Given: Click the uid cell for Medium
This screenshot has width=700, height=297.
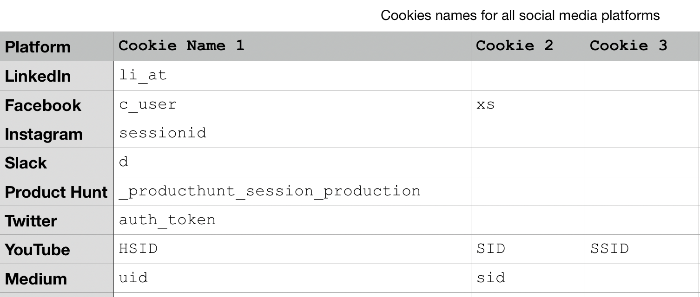Looking at the screenshot, I should pos(133,278).
